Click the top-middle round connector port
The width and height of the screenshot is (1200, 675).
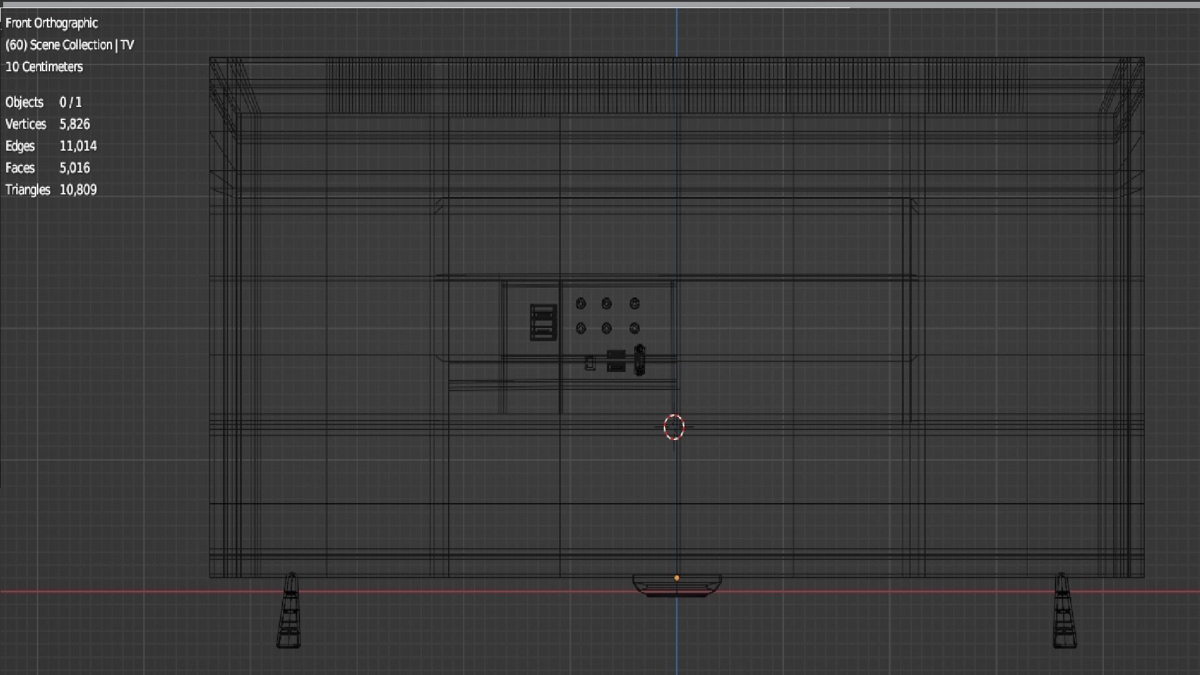pos(606,304)
